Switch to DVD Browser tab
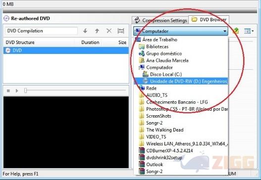Viewport: 261px width, 180px height. 209,20
